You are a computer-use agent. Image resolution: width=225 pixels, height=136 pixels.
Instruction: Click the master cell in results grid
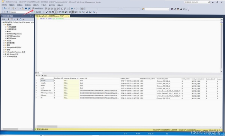tap(47, 81)
